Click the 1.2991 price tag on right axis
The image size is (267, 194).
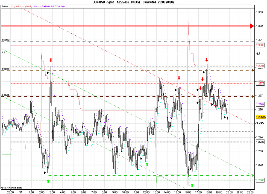coord(260,66)
